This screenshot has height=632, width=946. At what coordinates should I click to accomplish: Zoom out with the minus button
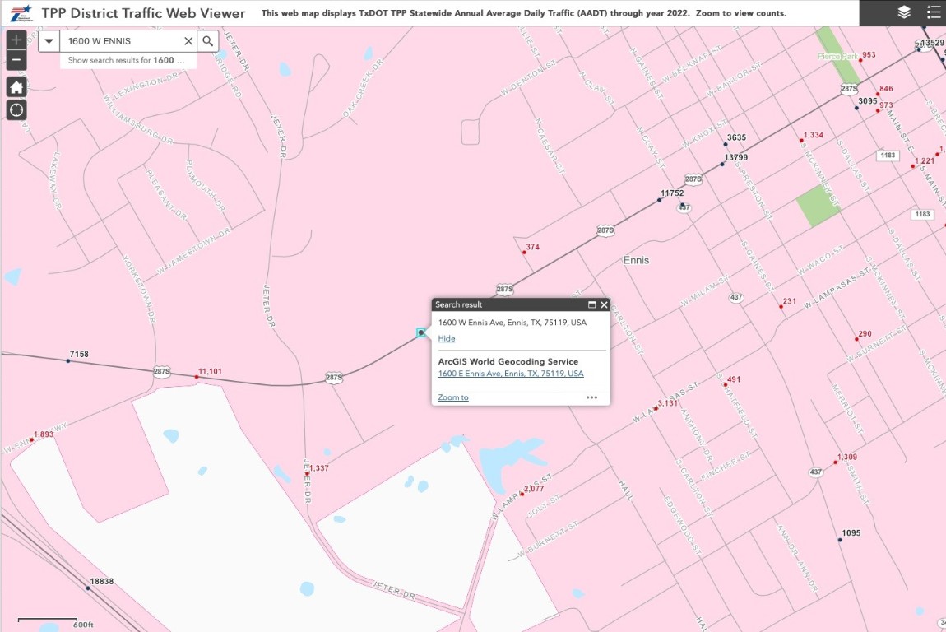coord(16,60)
